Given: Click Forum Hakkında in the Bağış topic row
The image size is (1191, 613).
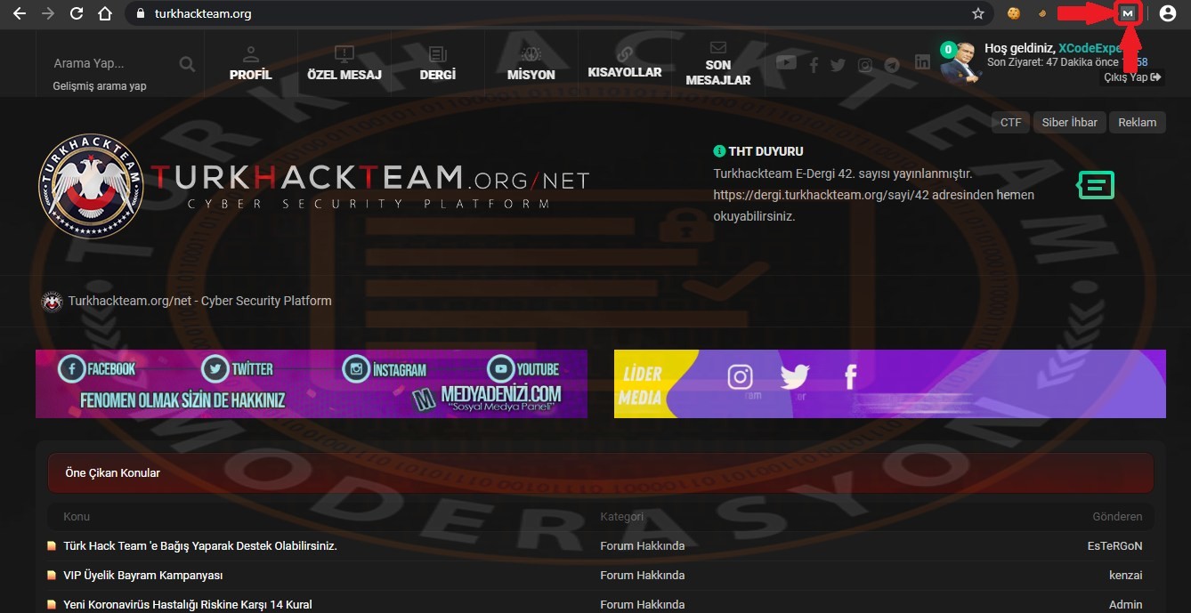Looking at the screenshot, I should click(642, 545).
